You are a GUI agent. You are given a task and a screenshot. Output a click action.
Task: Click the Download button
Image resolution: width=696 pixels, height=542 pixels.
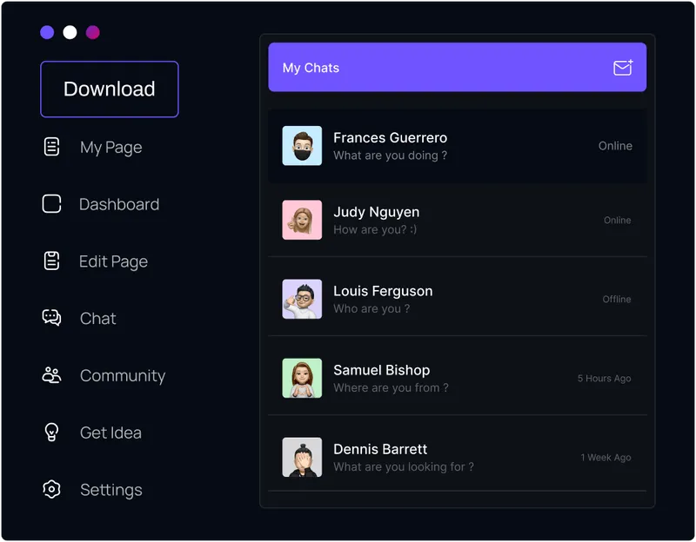click(x=109, y=89)
